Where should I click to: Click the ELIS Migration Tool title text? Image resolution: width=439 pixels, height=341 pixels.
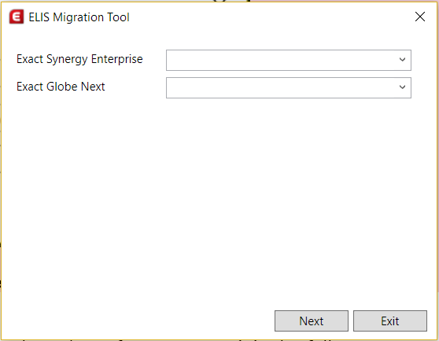click(79, 17)
